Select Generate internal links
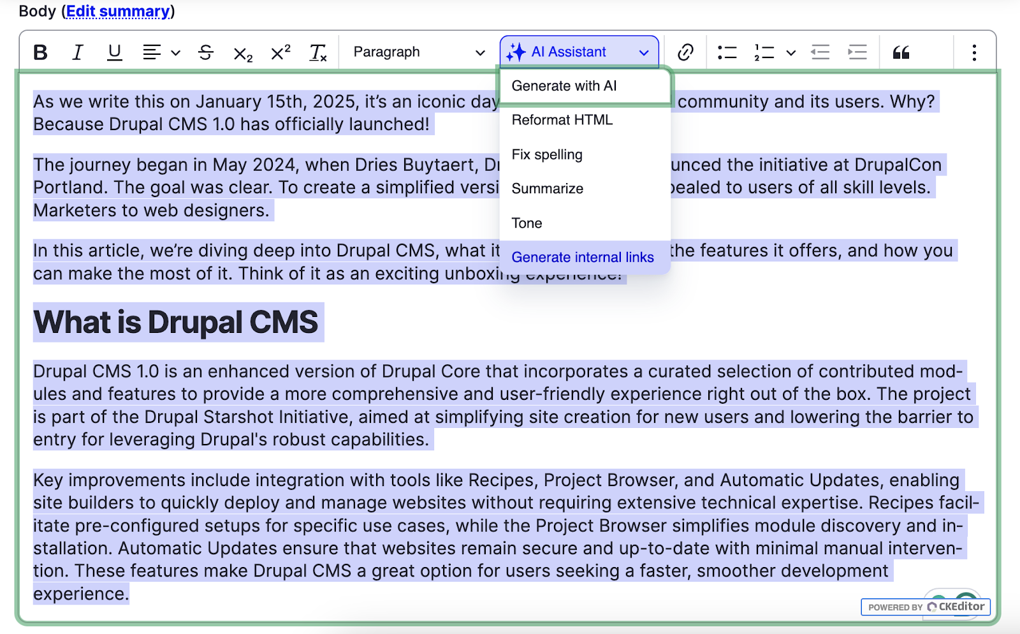 585,257
